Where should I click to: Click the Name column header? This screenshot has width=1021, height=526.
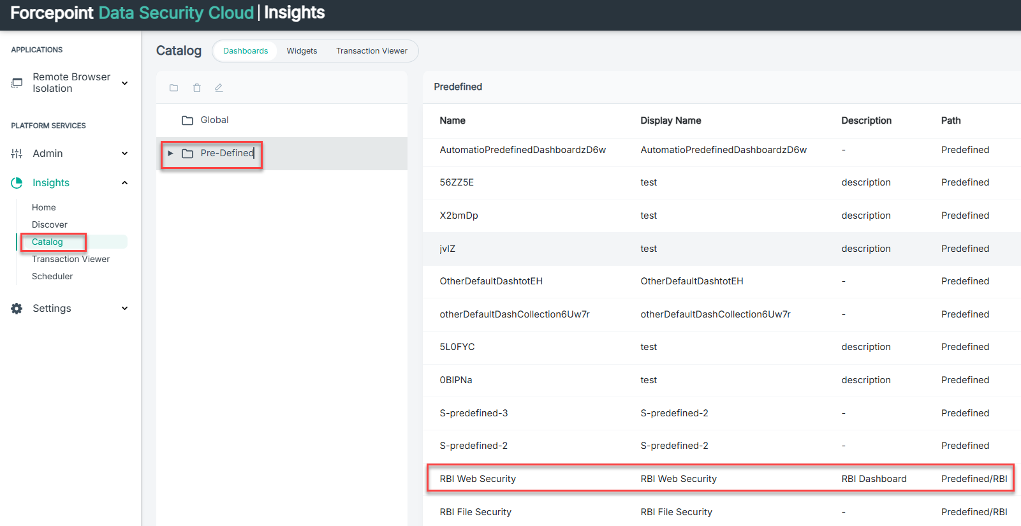(452, 121)
